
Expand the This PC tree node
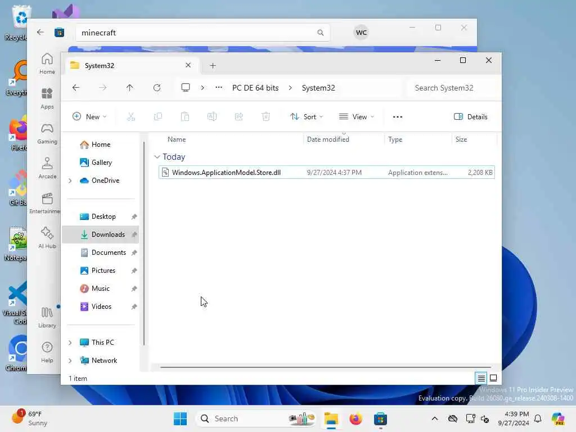pyautogui.click(x=70, y=343)
